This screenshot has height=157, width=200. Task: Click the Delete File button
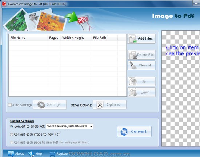(141, 55)
